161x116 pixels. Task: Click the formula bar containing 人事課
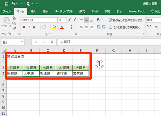point(109,42)
